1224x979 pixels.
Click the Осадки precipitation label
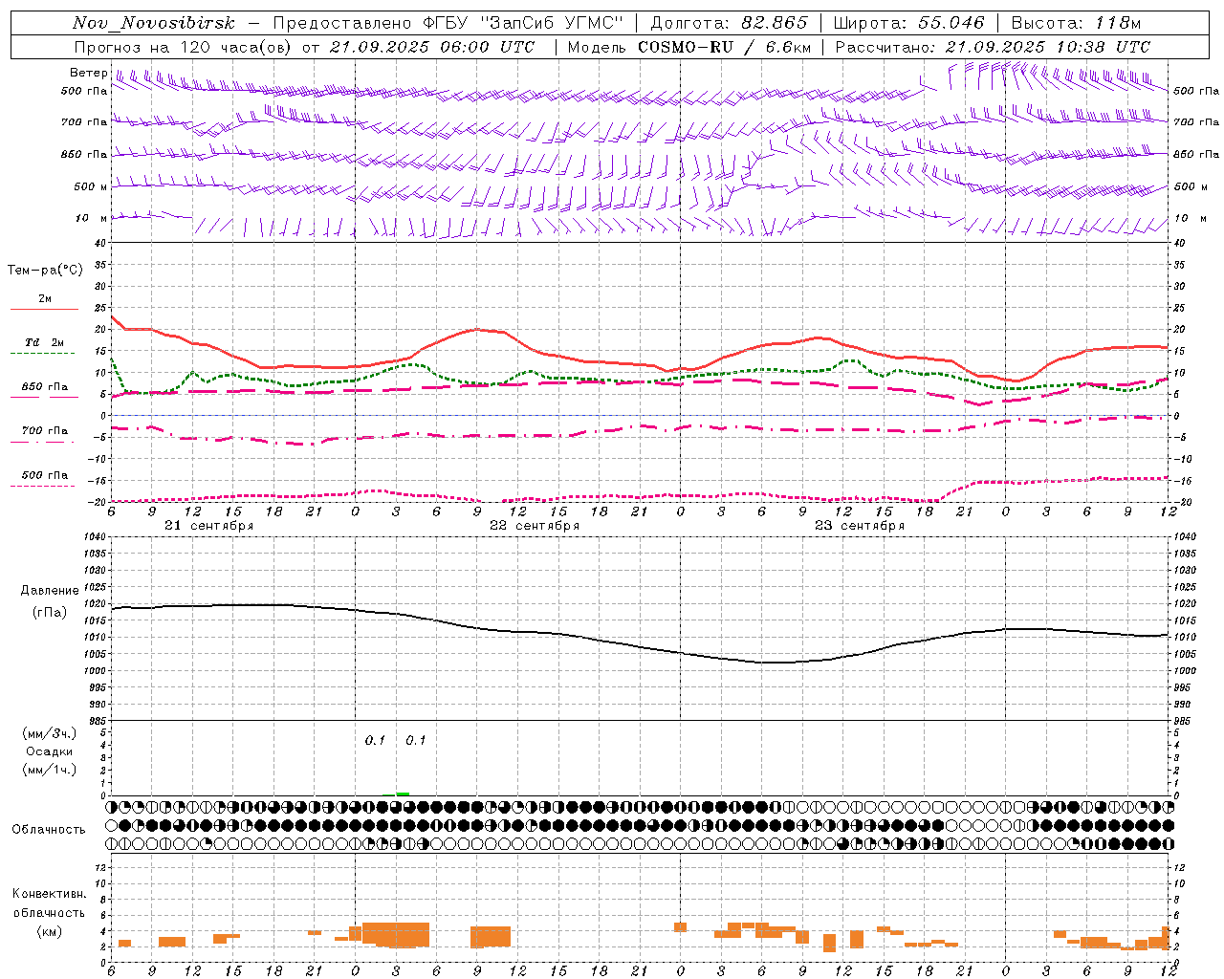tap(50, 751)
